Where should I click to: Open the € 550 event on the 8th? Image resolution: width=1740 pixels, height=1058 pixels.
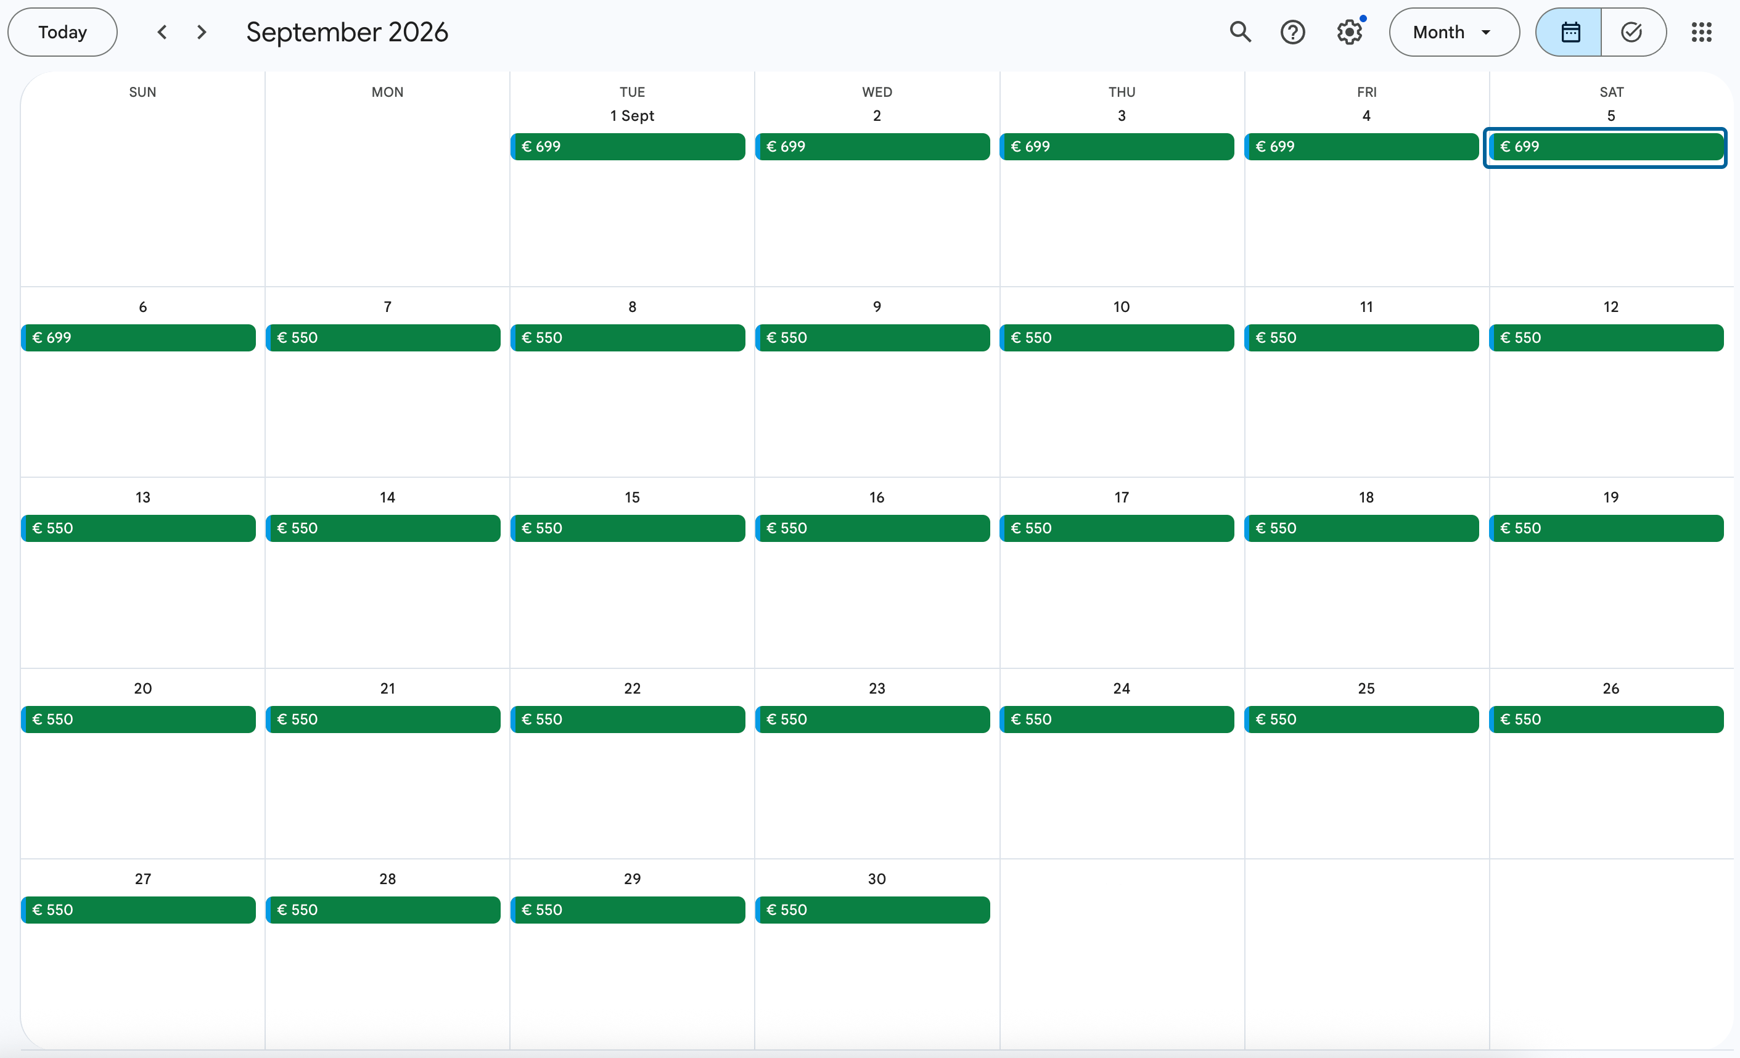click(628, 338)
